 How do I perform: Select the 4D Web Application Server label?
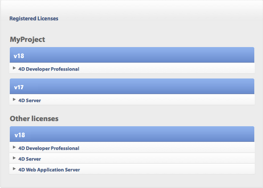(x=49, y=170)
